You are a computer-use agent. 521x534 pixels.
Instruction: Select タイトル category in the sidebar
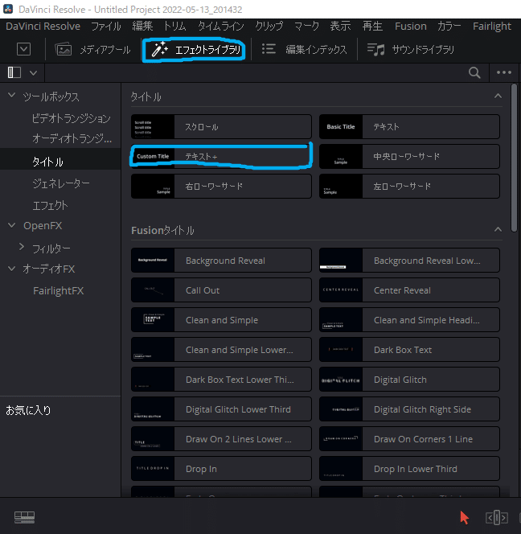(x=47, y=162)
